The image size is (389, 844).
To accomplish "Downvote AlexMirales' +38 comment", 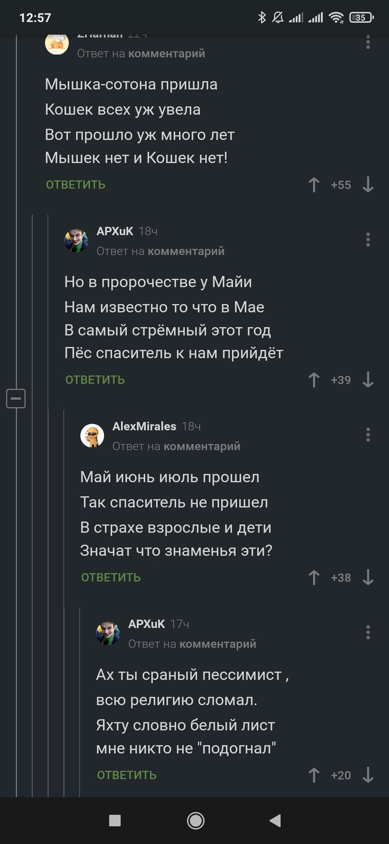I will 368,578.
